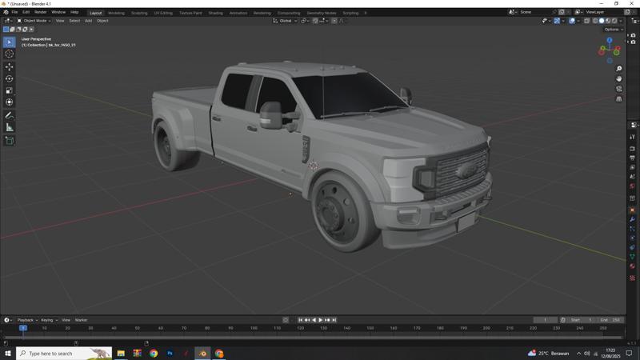Screen dimensions: 640x360
Task: Switch perspective/orthographic grid icon
Action: (618, 99)
